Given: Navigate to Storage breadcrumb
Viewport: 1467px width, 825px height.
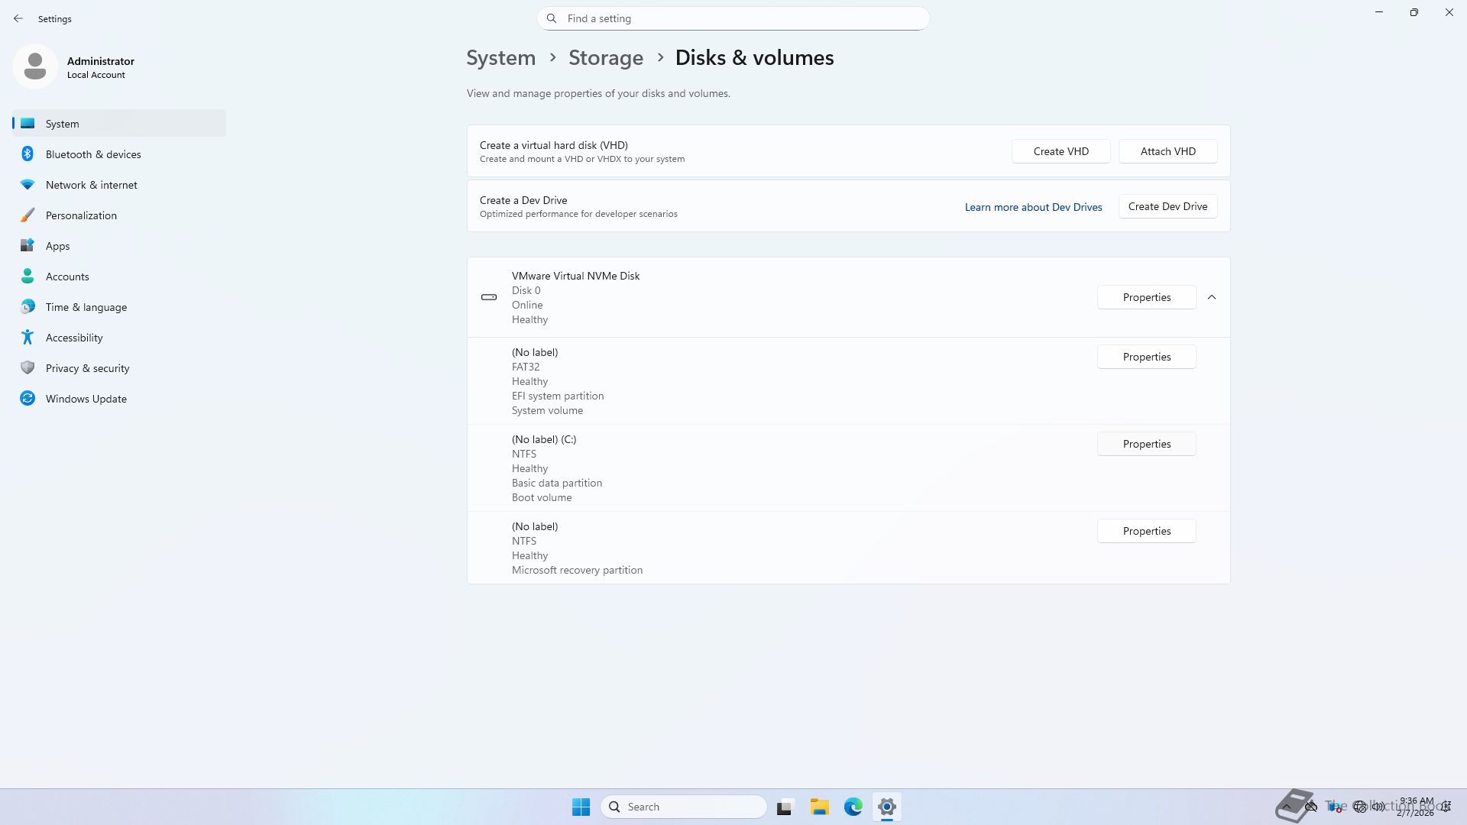Looking at the screenshot, I should click(x=605, y=58).
